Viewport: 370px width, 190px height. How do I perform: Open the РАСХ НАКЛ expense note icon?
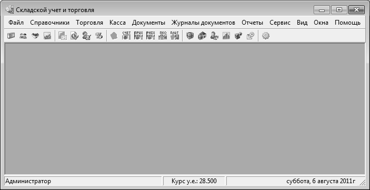[x=151, y=36]
